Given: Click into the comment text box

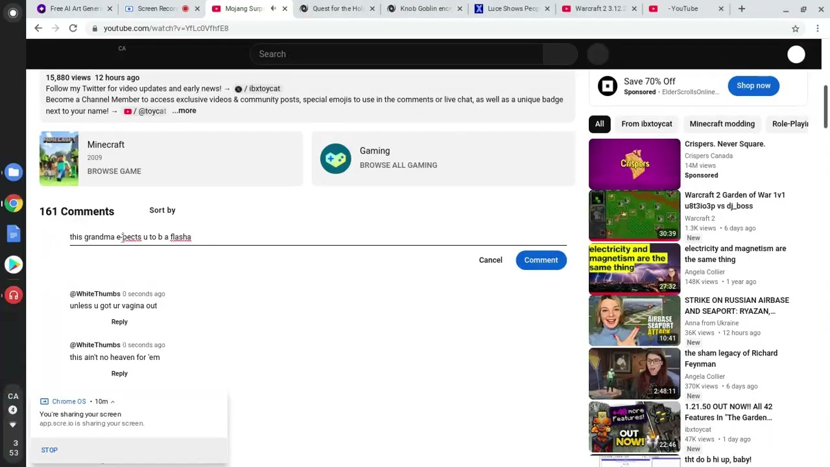Looking at the screenshot, I should [x=318, y=237].
